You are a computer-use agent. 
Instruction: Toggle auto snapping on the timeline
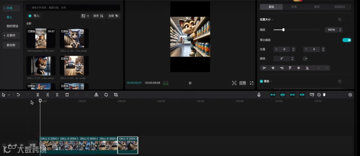(283, 95)
